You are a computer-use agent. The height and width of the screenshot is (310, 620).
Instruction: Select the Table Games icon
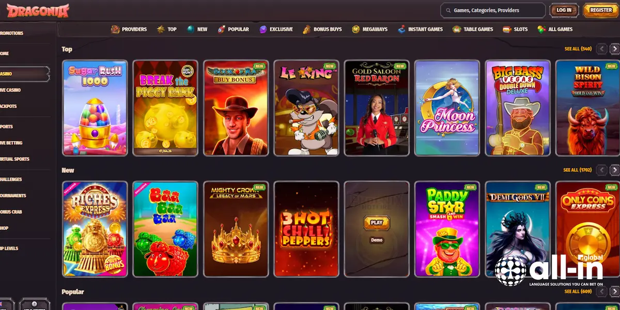[457, 29]
